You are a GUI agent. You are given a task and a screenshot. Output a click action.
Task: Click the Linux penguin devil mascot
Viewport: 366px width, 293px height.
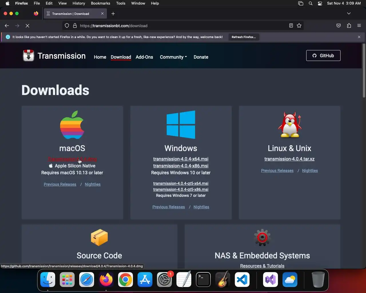[290, 125]
